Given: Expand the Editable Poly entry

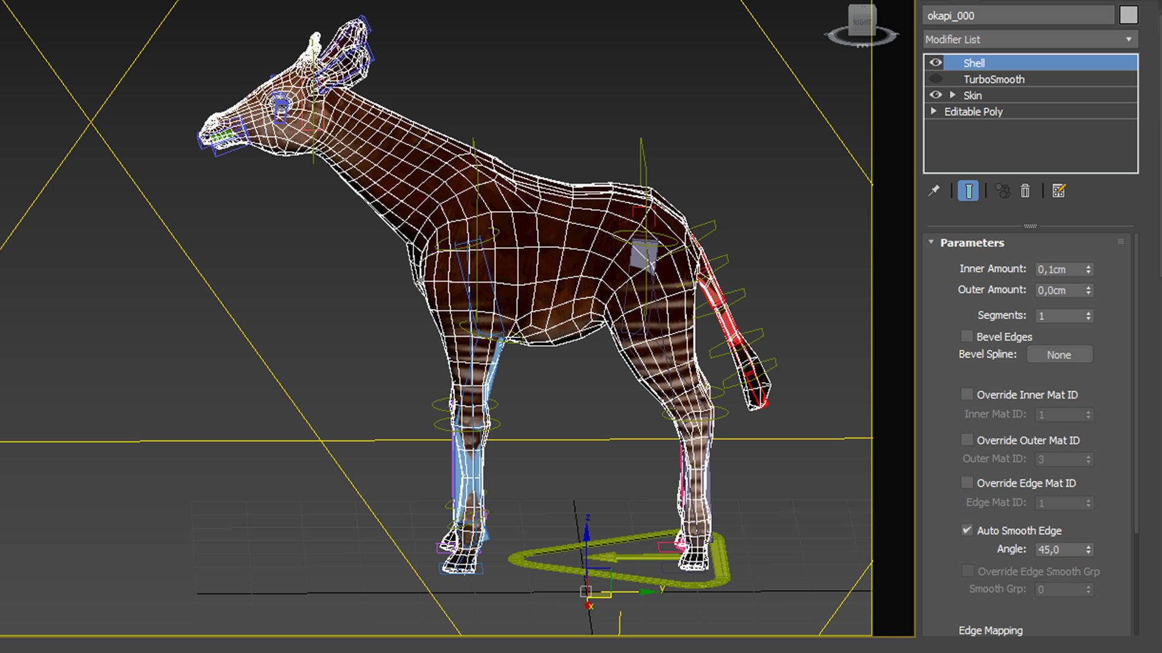Looking at the screenshot, I should point(933,111).
